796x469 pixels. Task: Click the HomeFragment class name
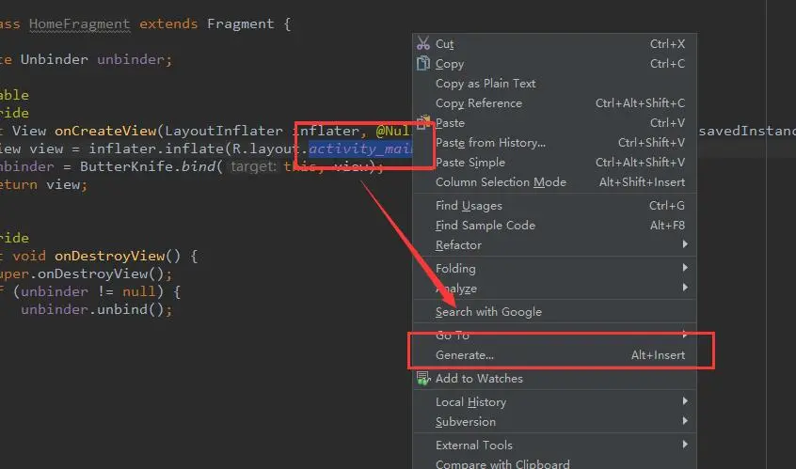pos(79,23)
